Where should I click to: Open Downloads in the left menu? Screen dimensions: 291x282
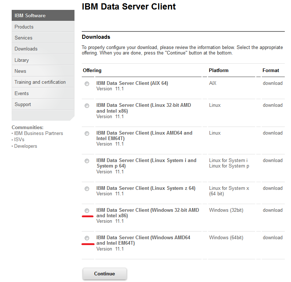pos(43,49)
